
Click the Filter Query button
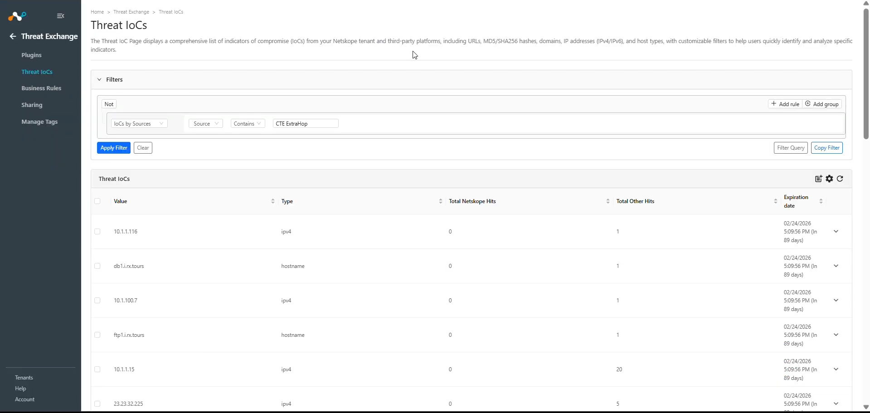tap(791, 148)
